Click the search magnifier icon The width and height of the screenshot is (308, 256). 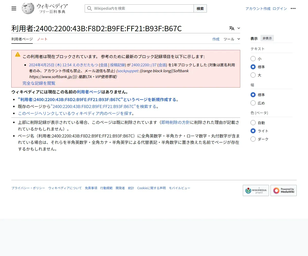pyautogui.click(x=90, y=8)
